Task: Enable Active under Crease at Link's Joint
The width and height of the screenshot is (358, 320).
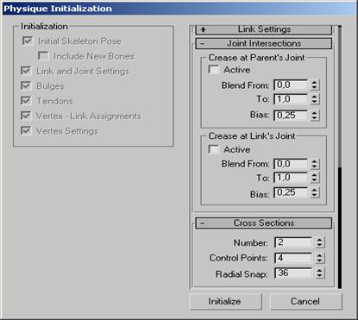Action: coord(214,149)
